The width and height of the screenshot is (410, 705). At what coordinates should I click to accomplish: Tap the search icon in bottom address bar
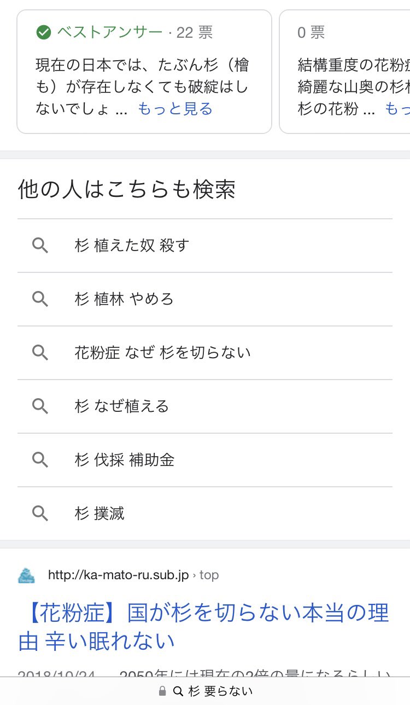178,691
